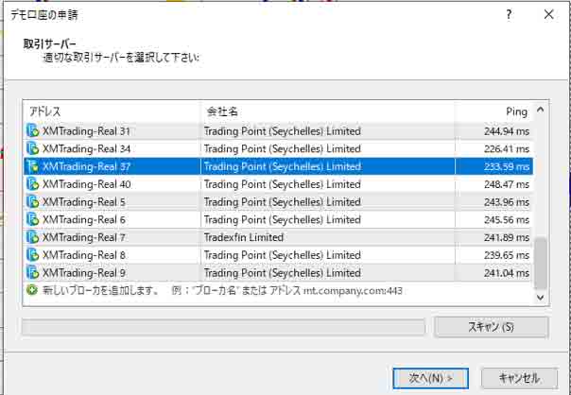Click the server icon for XMTrading-Real 34

[32, 148]
